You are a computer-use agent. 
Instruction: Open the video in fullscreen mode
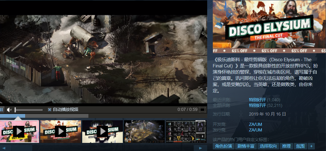point(202,110)
